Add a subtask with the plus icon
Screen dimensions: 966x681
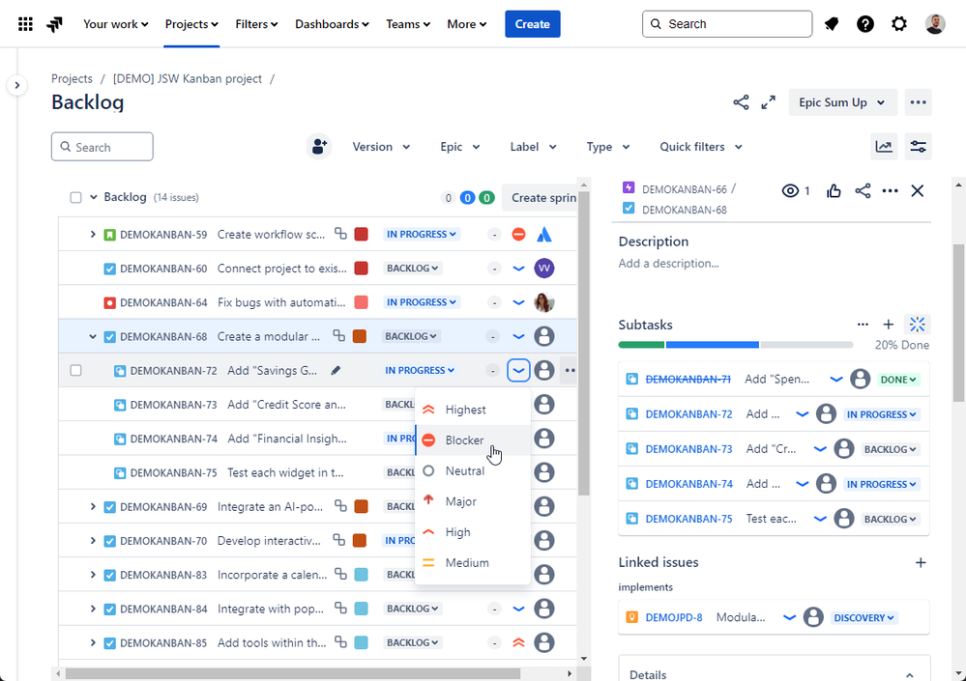tap(888, 325)
